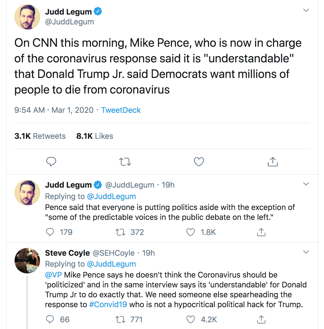Share Steve Coyle's reply tweet
This screenshot has width=324, height=329.
[x=261, y=319]
